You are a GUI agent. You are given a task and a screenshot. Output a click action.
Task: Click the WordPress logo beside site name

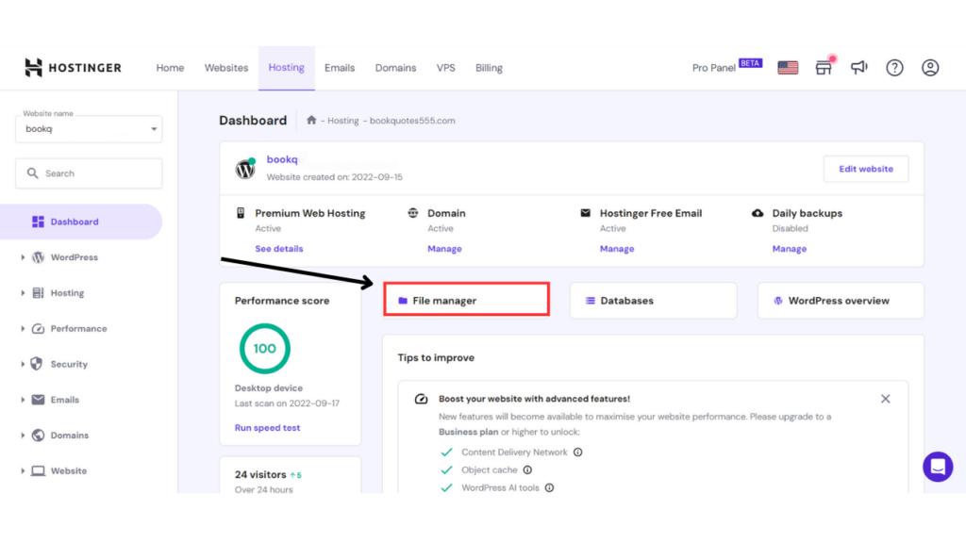245,168
